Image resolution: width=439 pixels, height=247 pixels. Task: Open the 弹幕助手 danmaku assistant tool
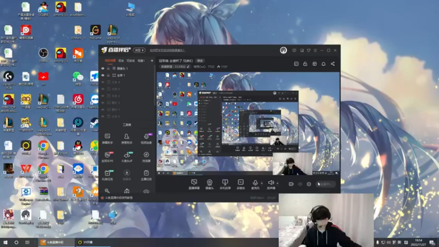[x=107, y=139]
